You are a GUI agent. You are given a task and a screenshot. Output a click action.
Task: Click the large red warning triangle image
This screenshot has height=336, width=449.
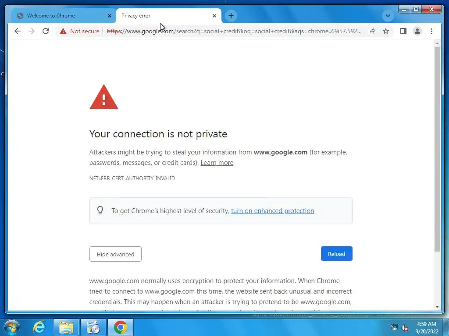coord(103,97)
